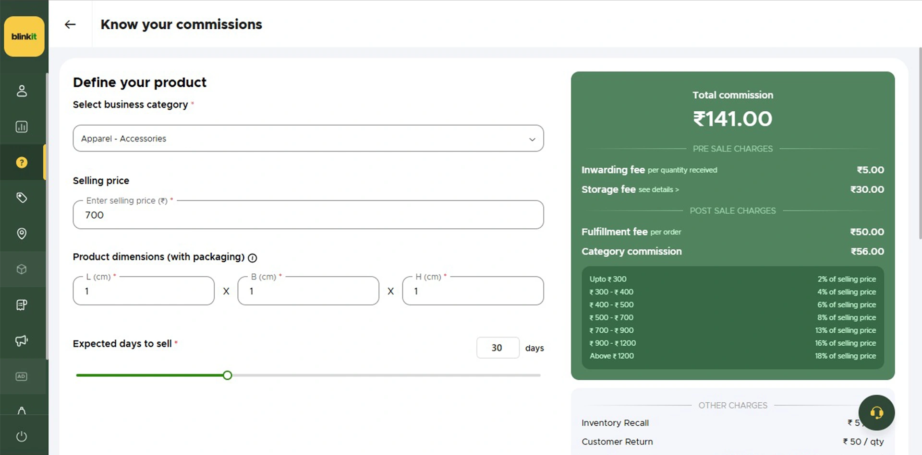
Task: Open the price tag icon in sidebar
Action: click(22, 198)
